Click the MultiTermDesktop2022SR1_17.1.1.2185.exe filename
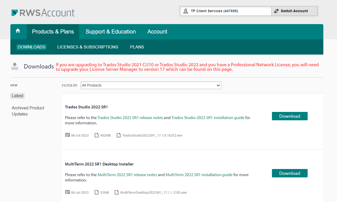337x202 pixels. click(153, 193)
